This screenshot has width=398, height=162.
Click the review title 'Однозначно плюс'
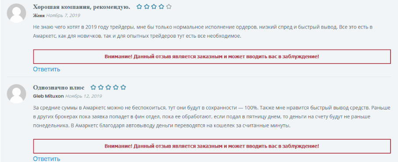pyautogui.click(x=59, y=88)
